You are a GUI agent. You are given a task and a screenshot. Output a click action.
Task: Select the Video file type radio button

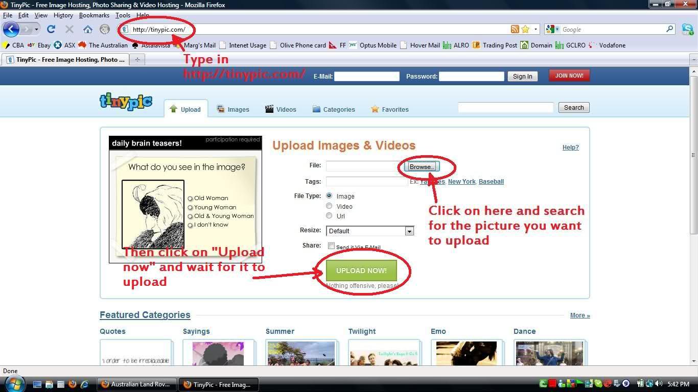329,206
